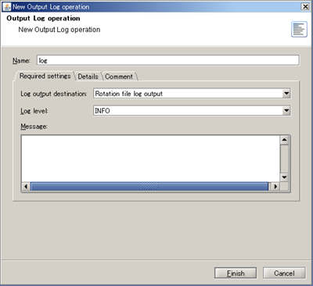Click the Java icon in title bar
The image size is (313, 286).
click(7, 6)
